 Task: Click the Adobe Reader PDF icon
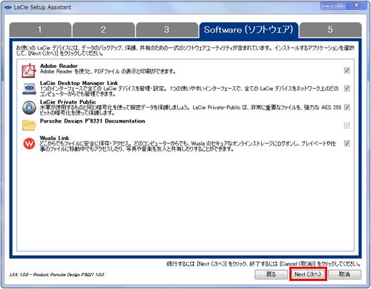29,71
